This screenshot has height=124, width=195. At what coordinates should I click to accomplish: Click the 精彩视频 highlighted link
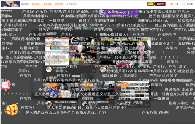[x=94, y=28]
